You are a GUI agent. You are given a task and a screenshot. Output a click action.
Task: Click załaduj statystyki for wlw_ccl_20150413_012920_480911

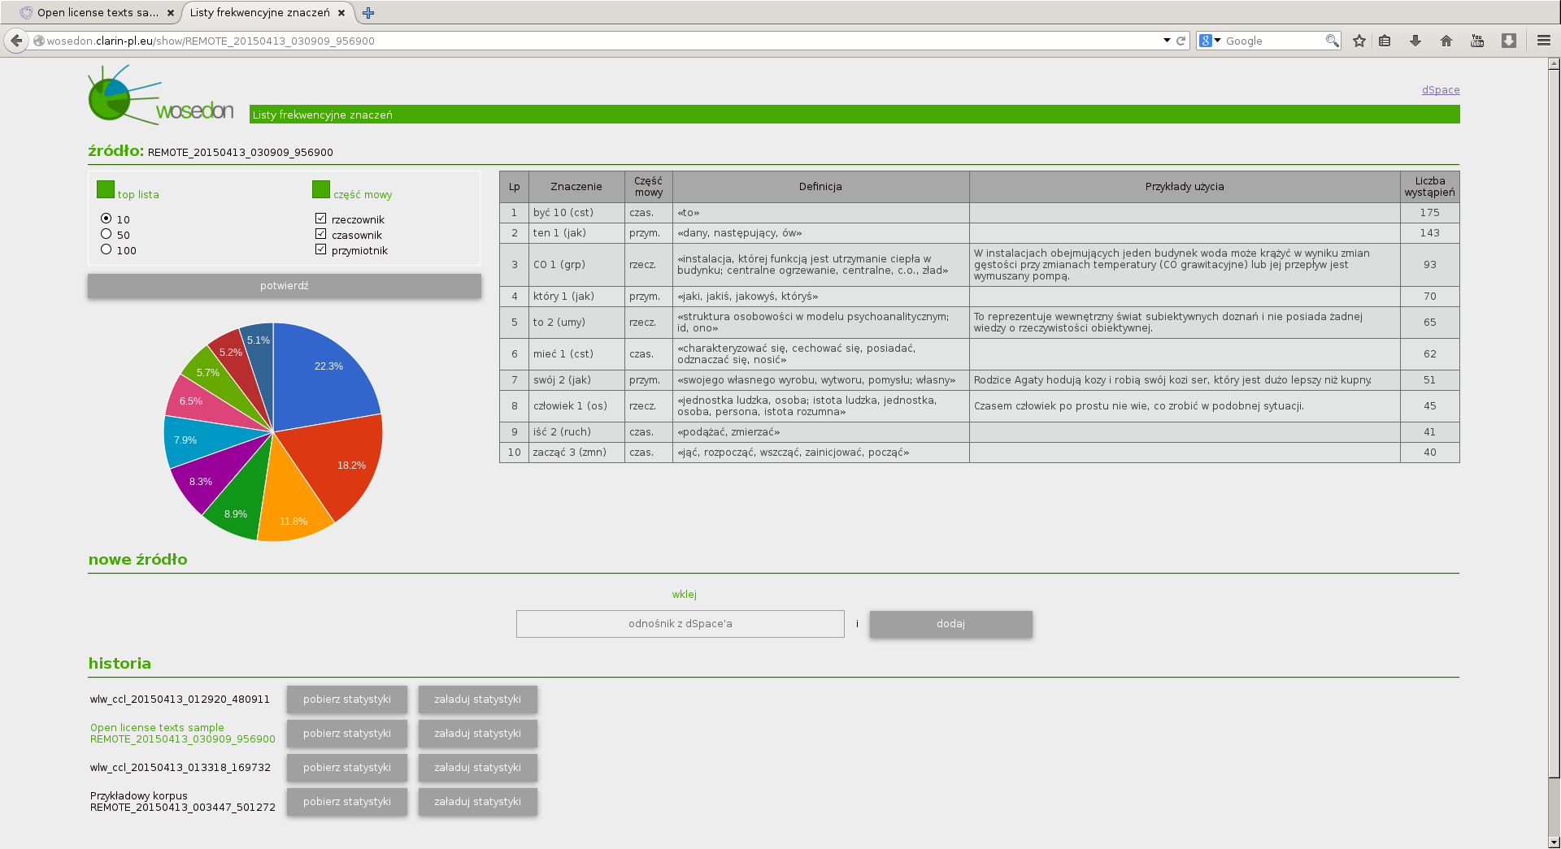click(x=478, y=700)
